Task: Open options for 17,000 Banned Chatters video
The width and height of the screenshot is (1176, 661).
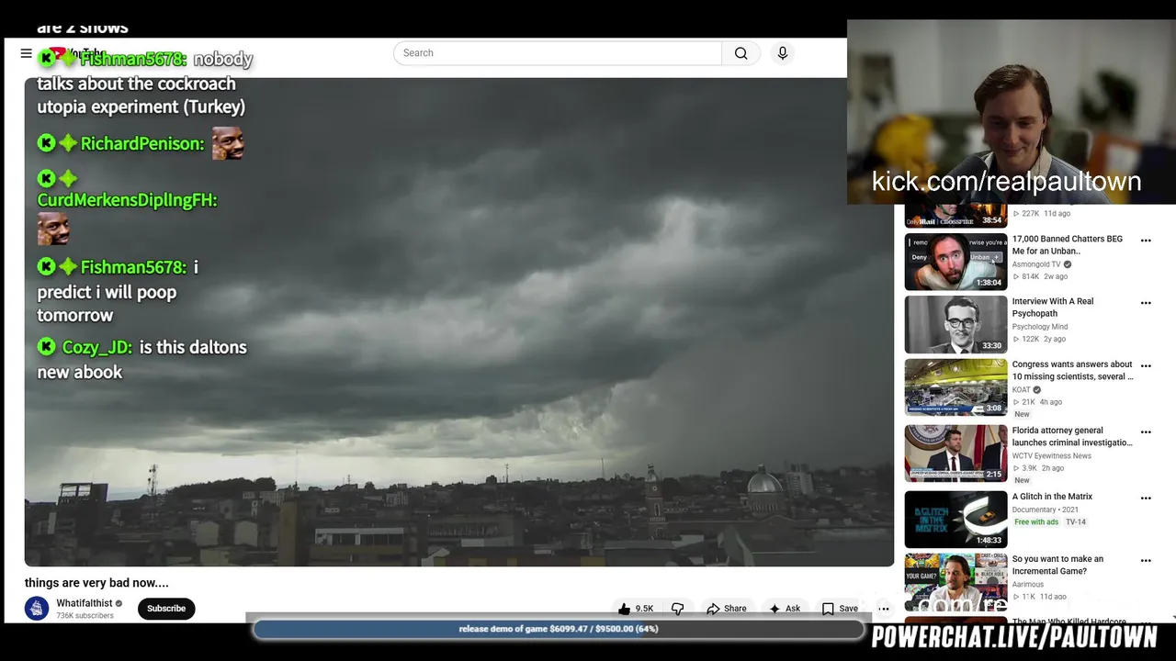Action: tap(1146, 241)
